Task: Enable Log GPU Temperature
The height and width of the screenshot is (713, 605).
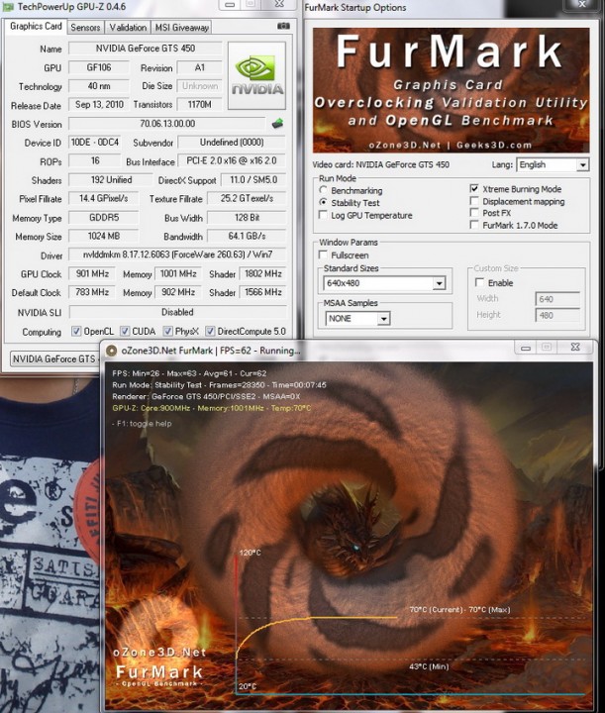Action: (323, 215)
